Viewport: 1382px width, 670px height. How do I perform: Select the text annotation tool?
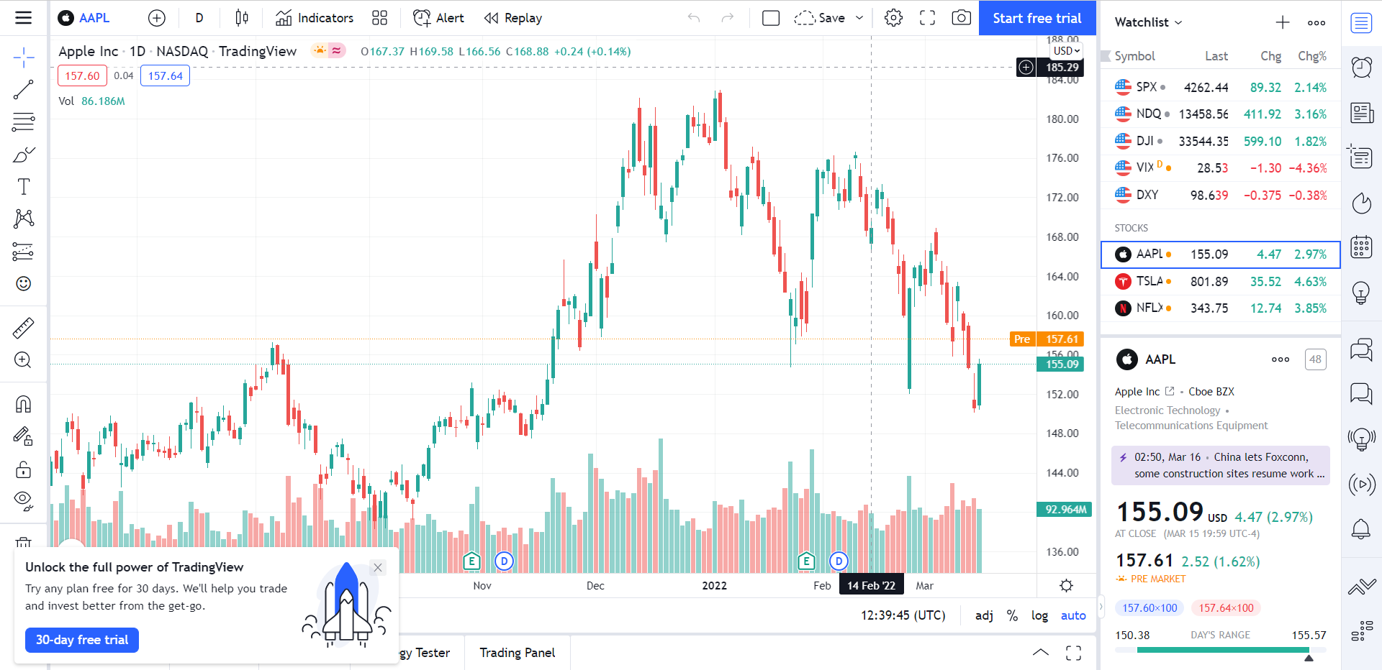point(23,187)
